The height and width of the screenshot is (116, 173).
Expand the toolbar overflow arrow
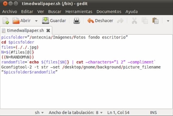[168, 21]
